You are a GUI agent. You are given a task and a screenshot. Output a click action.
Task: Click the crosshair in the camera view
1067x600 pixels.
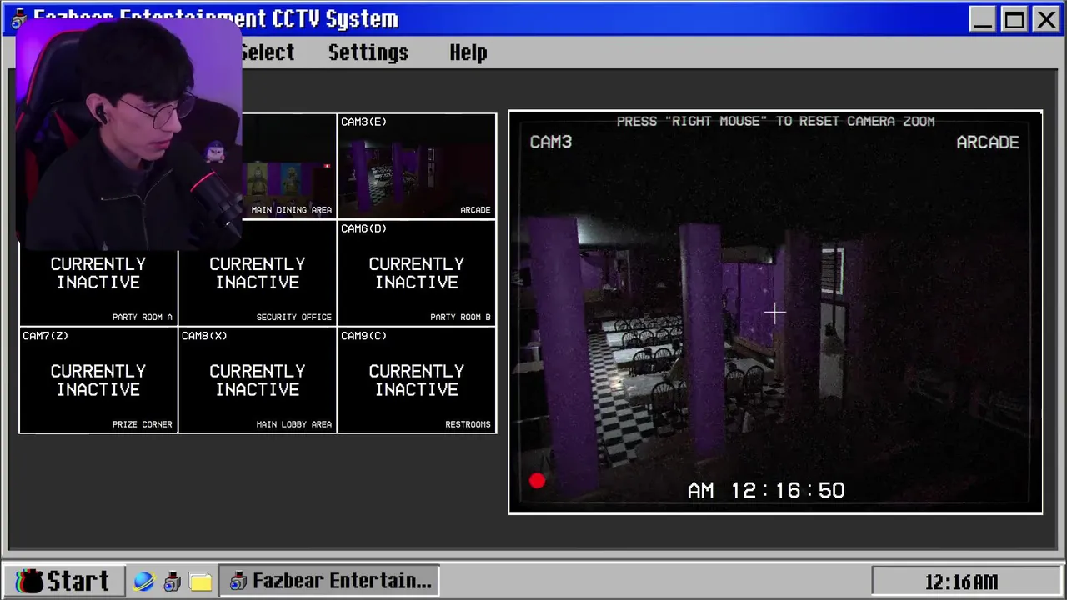click(x=774, y=313)
